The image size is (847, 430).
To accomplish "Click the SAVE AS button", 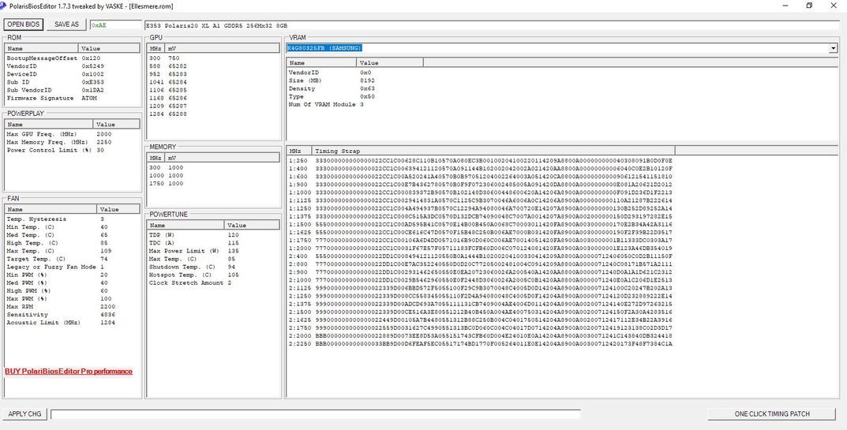I will coord(66,24).
